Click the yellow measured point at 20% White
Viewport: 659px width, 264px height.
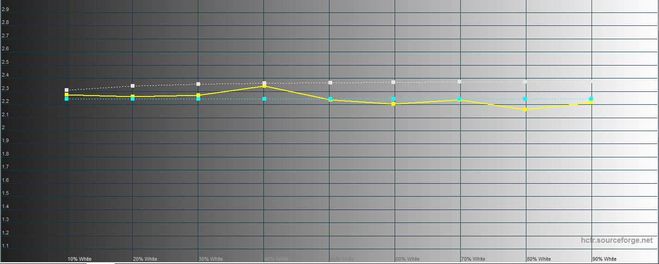[133, 96]
